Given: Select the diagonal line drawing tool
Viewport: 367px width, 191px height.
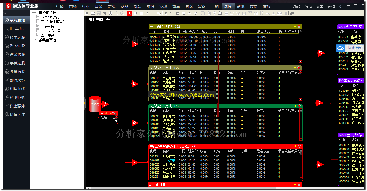Looking at the screenshot, I should pos(172,13).
